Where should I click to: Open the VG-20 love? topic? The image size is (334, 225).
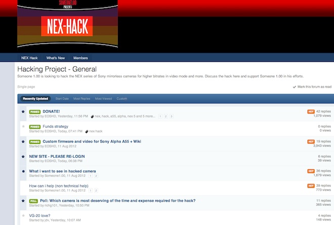pyautogui.click(x=39, y=215)
